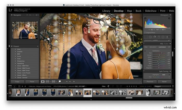This screenshot has width=182, height=110.
Task: Collapse the Navigator panel
Action: (x=12, y=15)
